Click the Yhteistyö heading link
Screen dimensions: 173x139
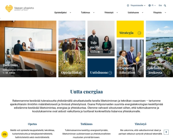pos(140,124)
